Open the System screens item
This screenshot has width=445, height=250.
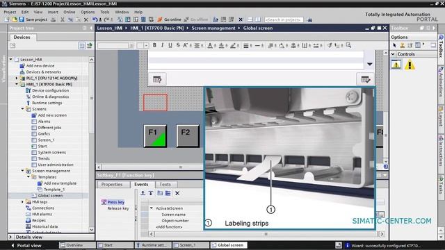coord(49,152)
